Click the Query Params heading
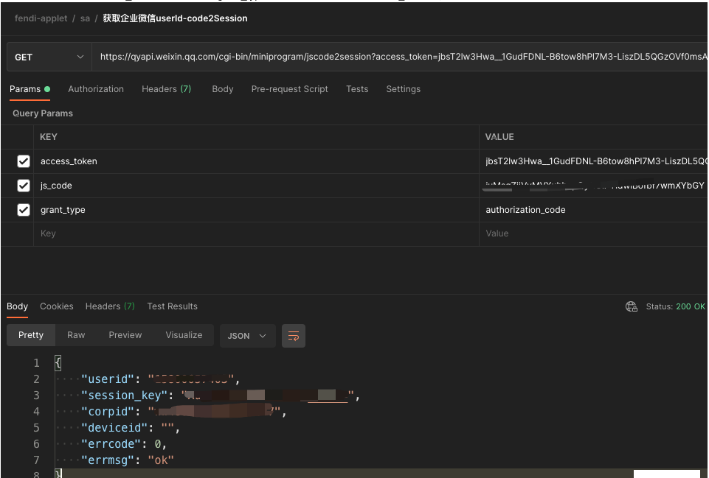The height and width of the screenshot is (478, 709). (x=43, y=113)
